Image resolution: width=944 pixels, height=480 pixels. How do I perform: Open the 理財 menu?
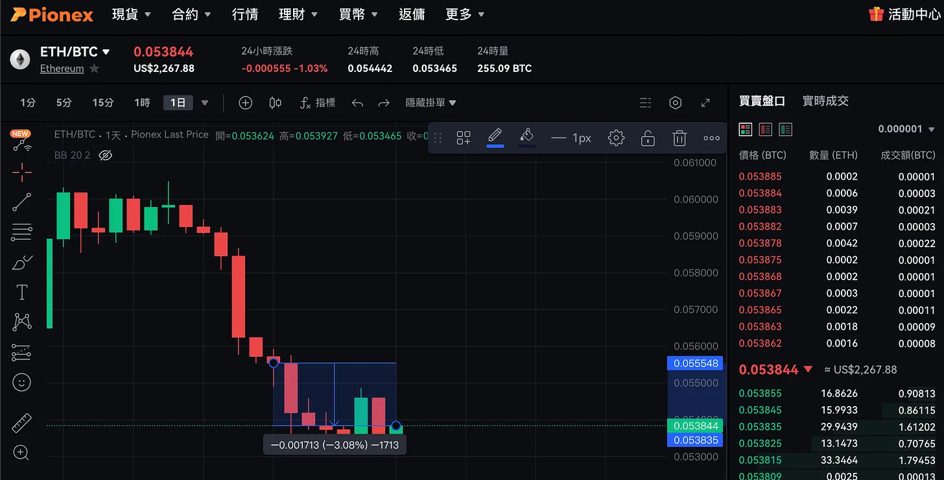(x=298, y=14)
